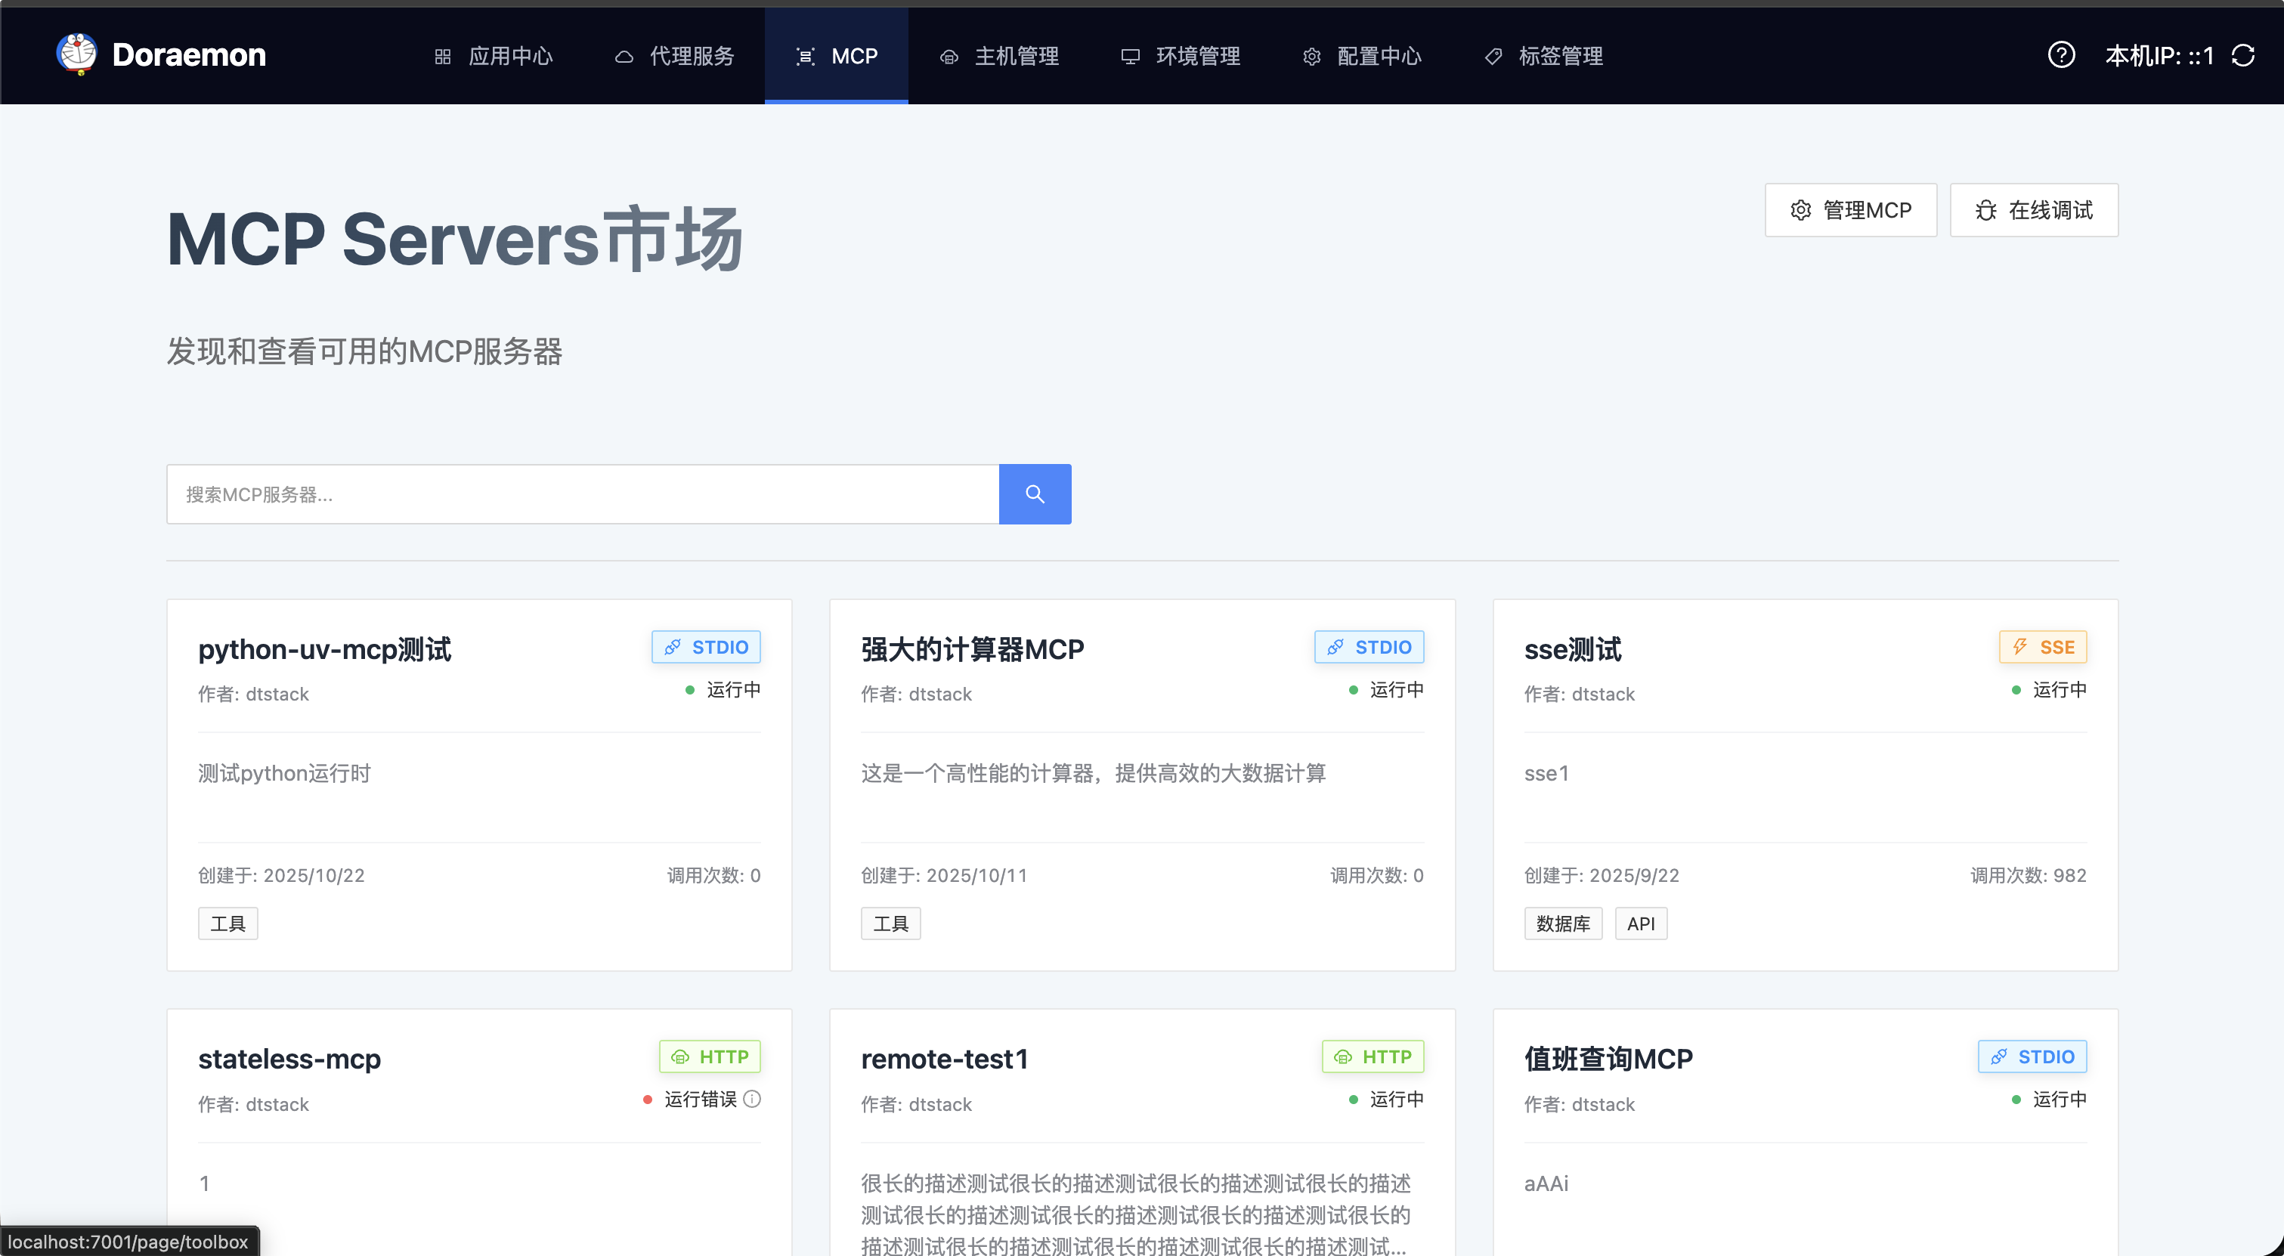
Task: Select the 标签管理 menu item
Action: [x=1543, y=56]
